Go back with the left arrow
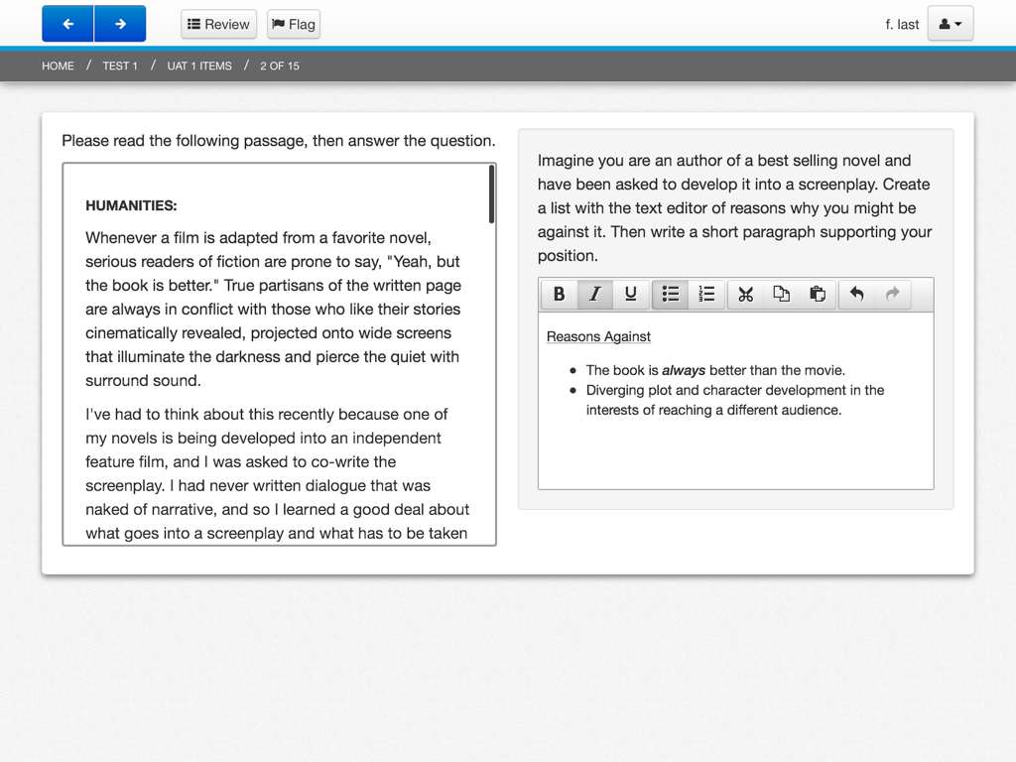1016x762 pixels. click(x=66, y=23)
